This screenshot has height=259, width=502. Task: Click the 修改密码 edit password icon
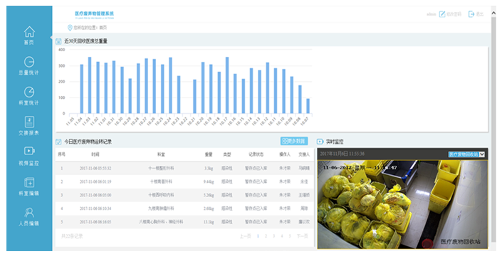coord(441,14)
